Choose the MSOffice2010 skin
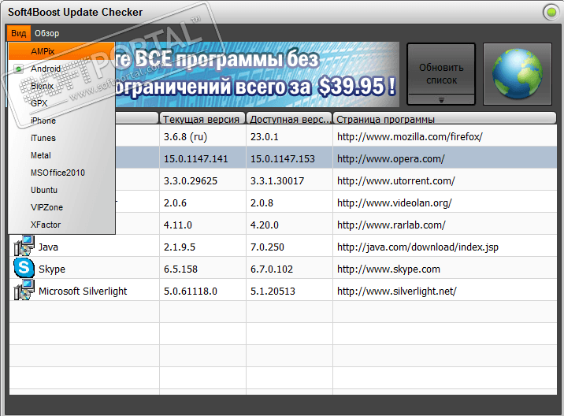564x416 pixels. tap(61, 173)
